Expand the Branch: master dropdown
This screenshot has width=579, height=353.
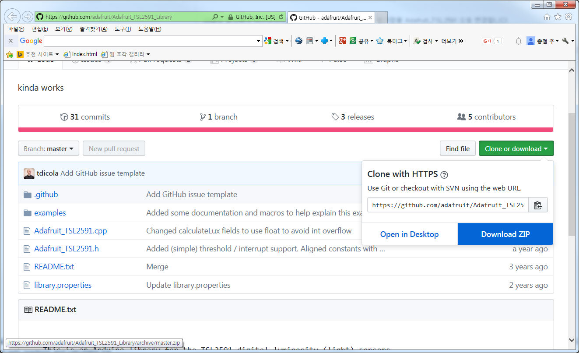tap(49, 148)
